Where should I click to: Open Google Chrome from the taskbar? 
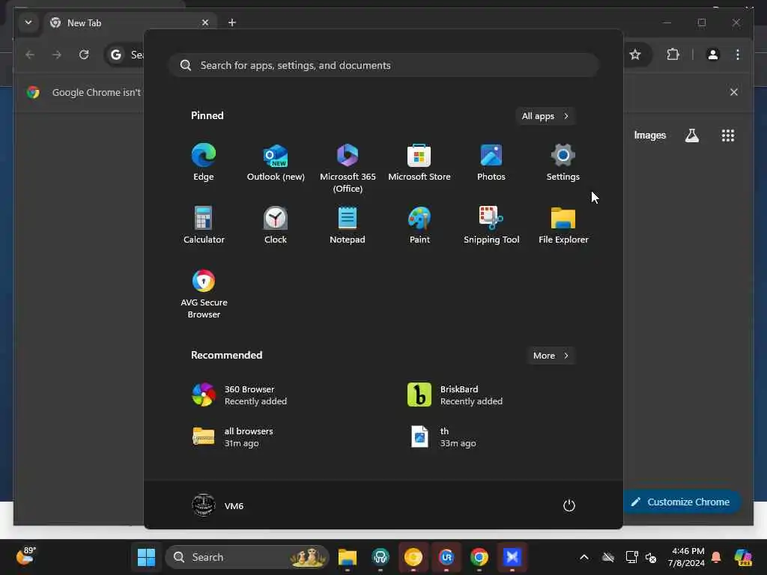[479, 557]
